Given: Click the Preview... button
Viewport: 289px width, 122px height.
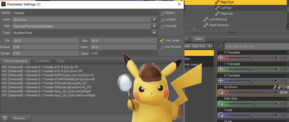Looking at the screenshot, I should pos(20,118).
